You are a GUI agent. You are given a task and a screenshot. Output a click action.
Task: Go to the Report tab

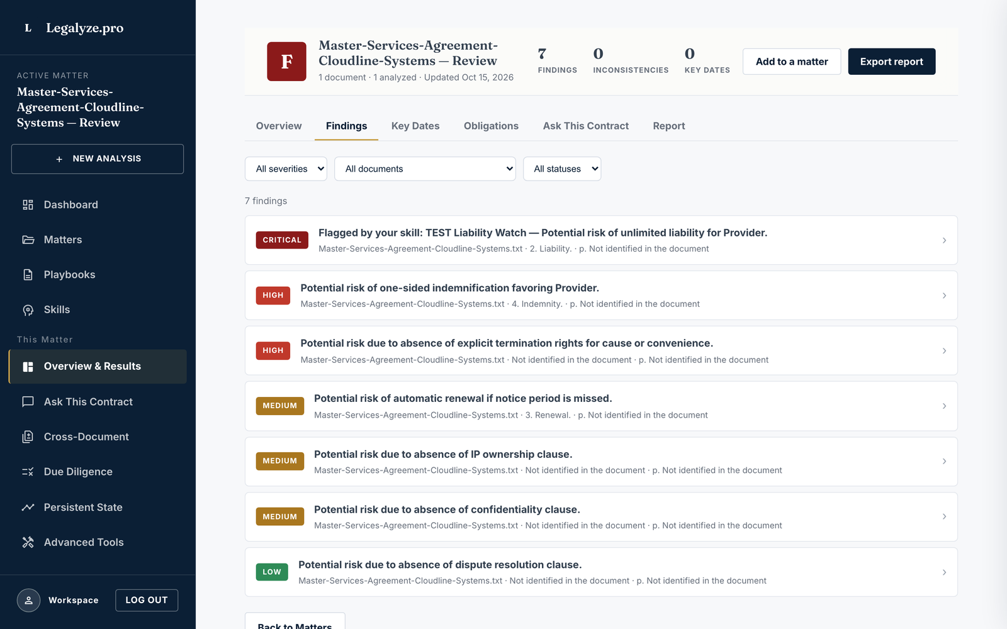coord(669,126)
